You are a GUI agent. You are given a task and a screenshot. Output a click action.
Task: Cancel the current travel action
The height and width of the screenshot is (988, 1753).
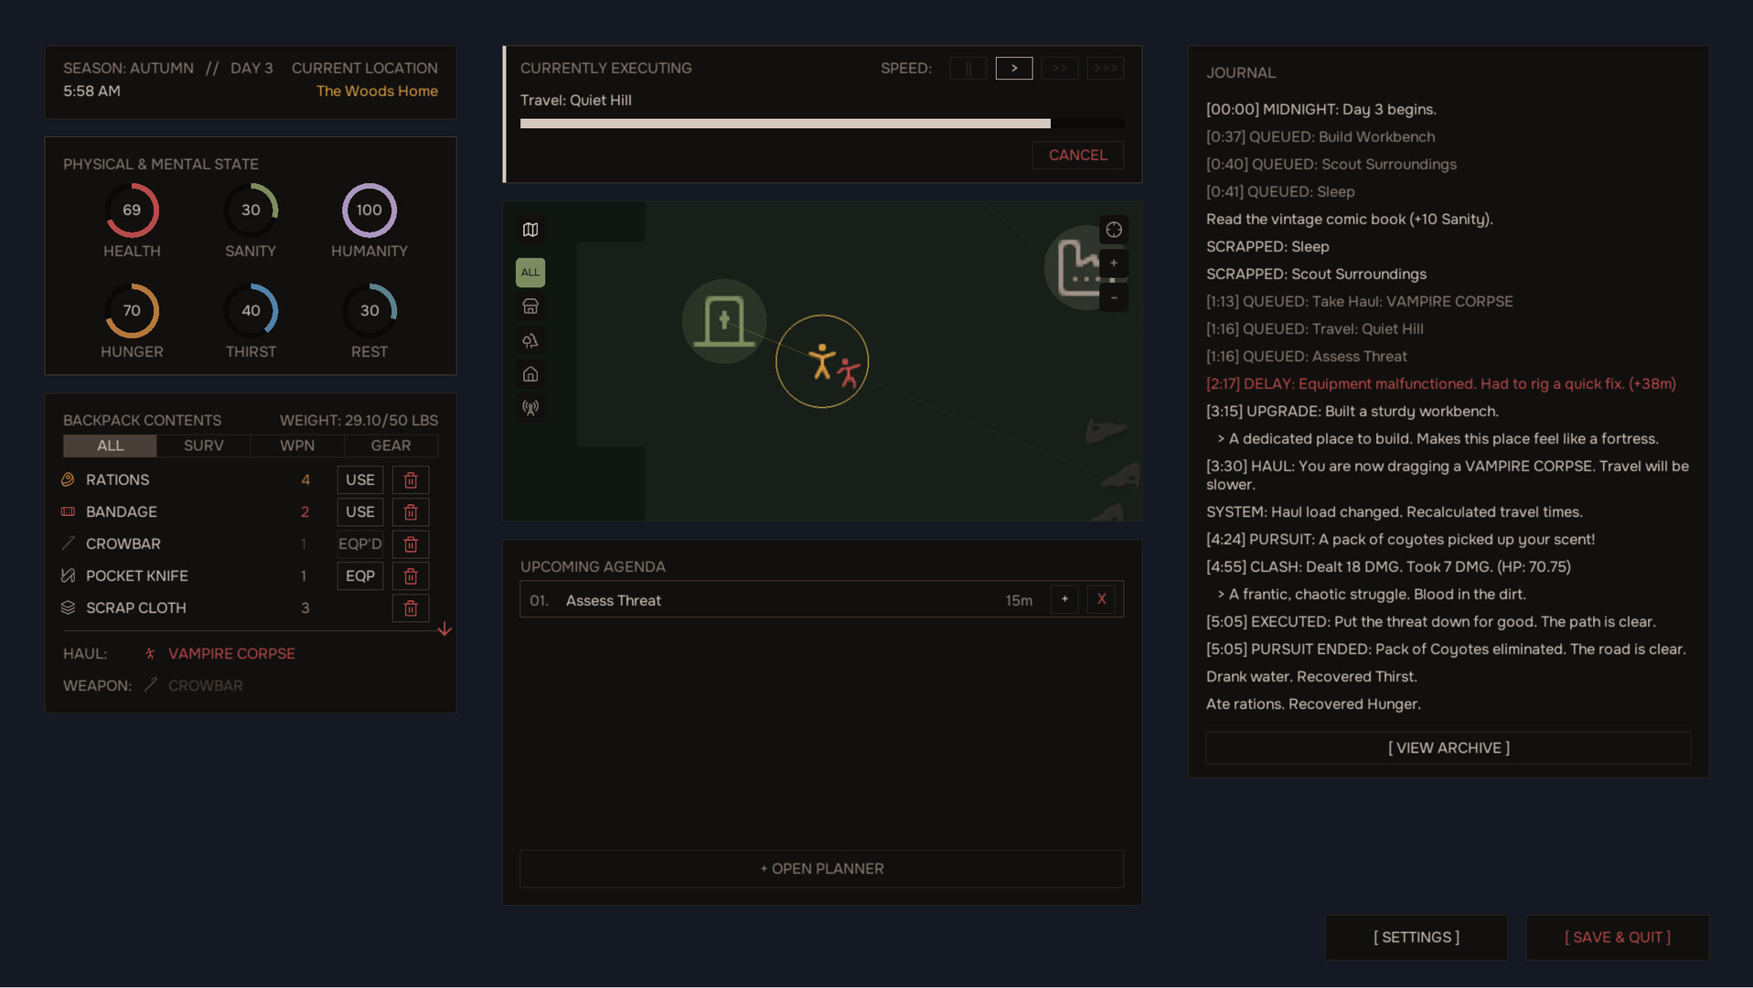(x=1078, y=156)
